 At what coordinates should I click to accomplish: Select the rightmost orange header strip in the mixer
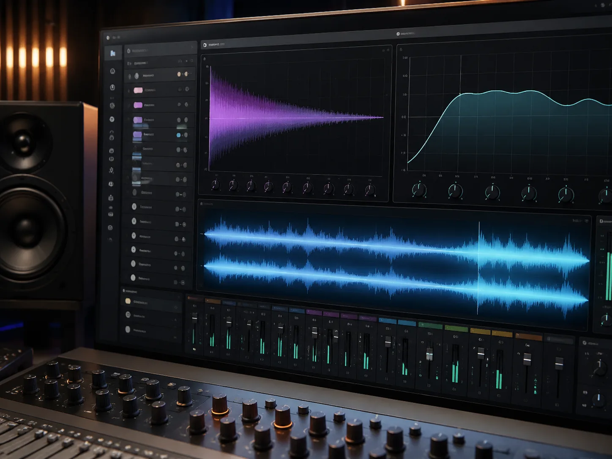pyautogui.click(x=528, y=337)
